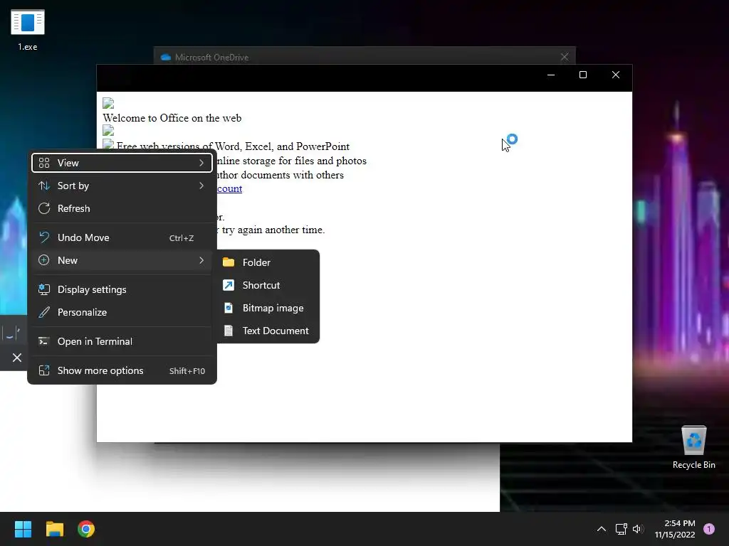Screen dimensions: 729x546
Task: Minimize the Office web window
Action: click(551, 75)
